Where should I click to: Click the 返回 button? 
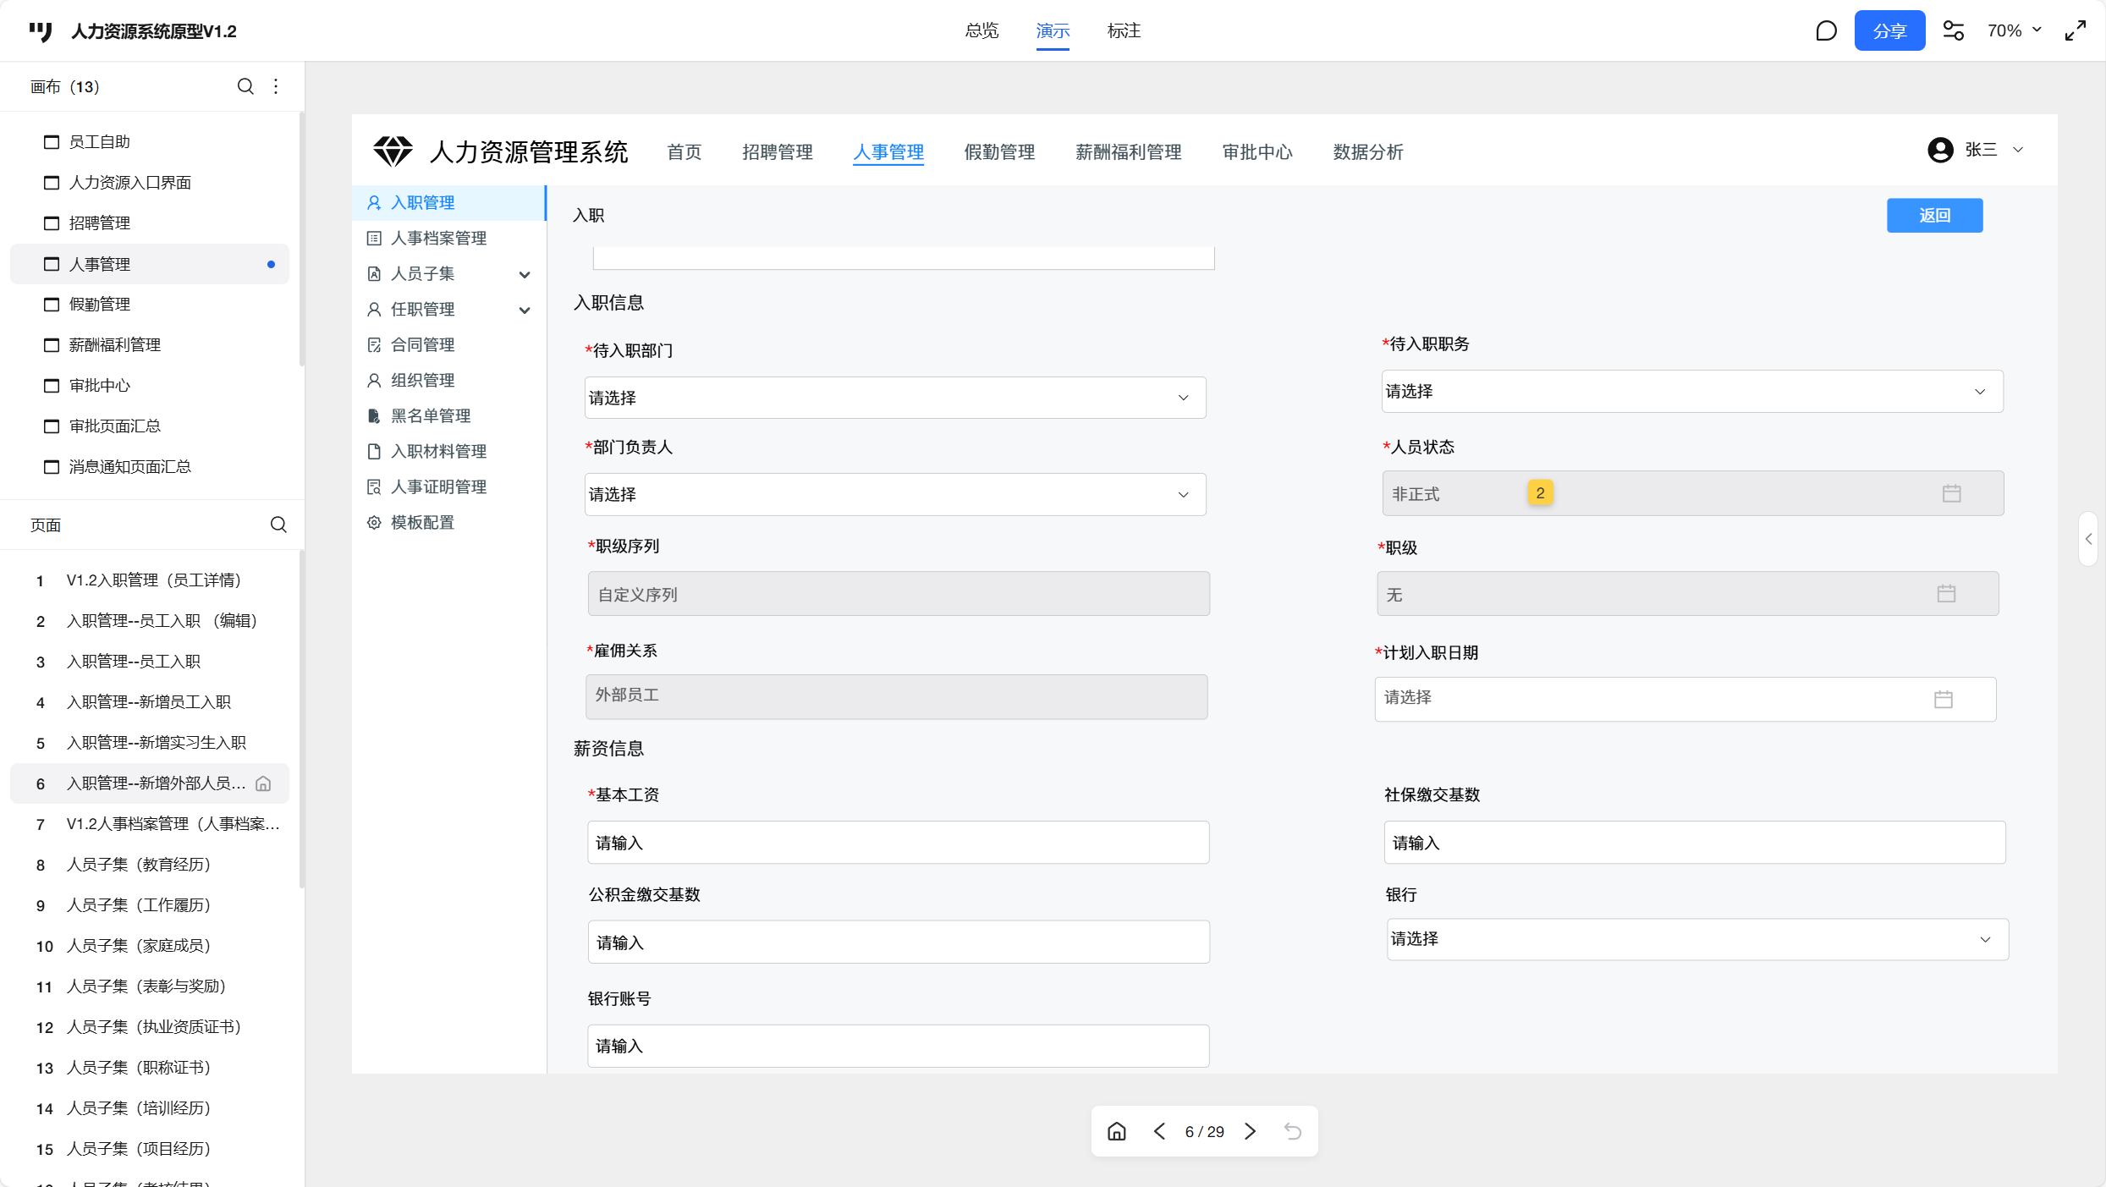pos(1934,216)
